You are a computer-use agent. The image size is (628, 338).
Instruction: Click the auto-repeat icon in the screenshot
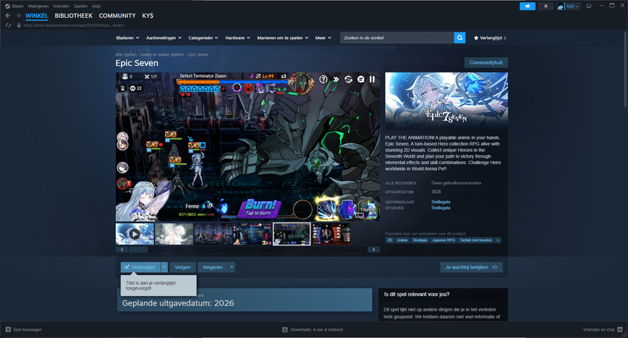(348, 79)
